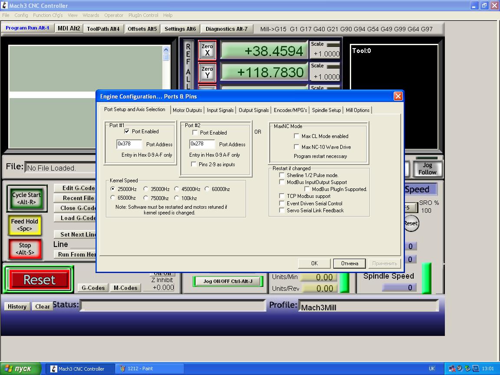This screenshot has height=375, width=500.
Task: Select 35000Hz kernel speed
Action: (145, 189)
